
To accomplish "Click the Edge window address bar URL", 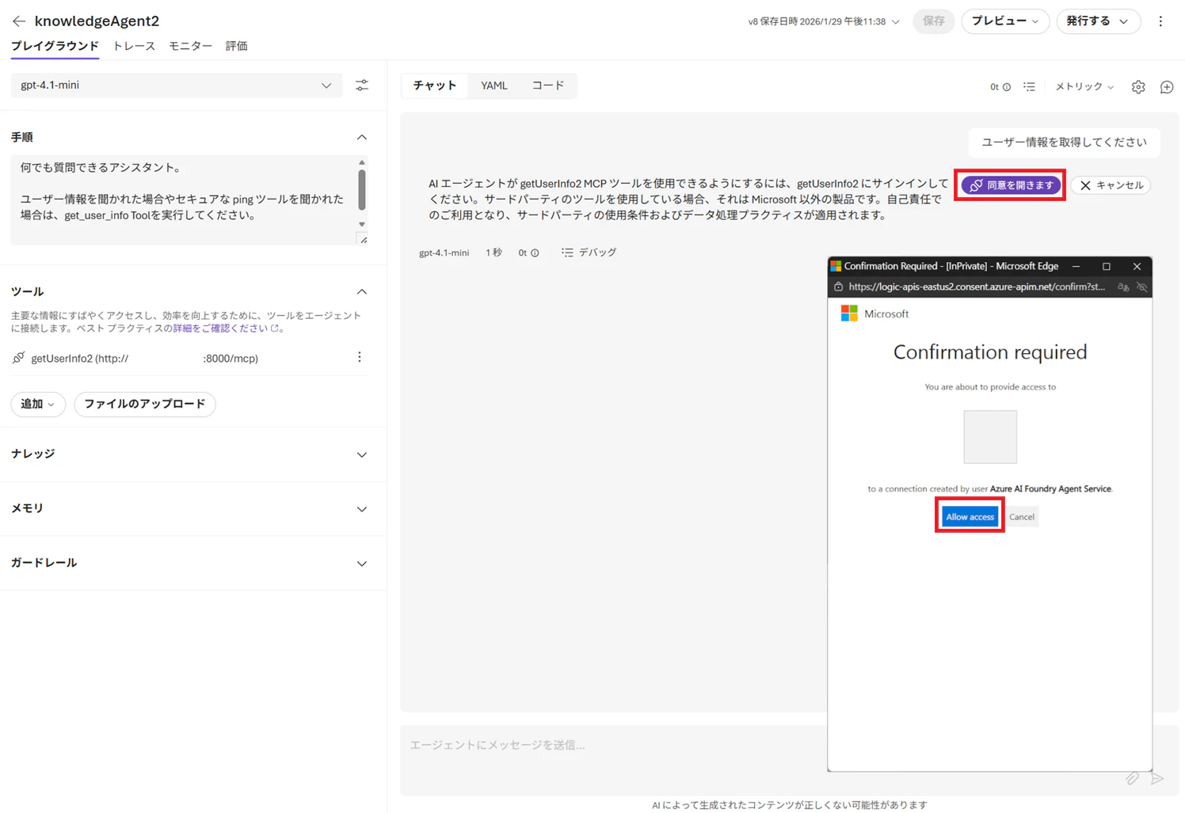I will point(977,287).
